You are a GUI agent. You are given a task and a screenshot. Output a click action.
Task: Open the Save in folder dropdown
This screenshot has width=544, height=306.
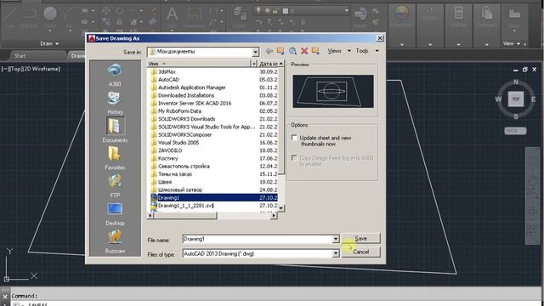255,52
